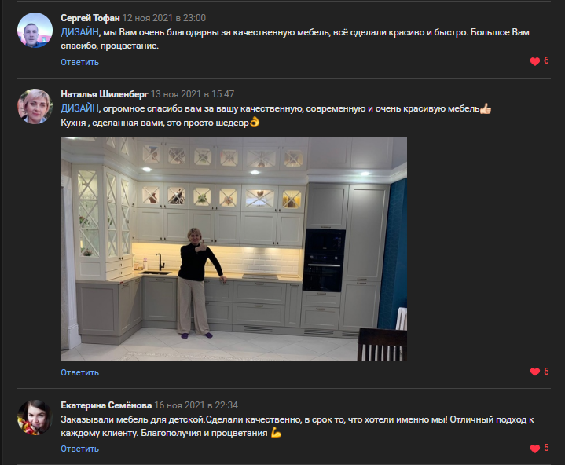Reply to Сергей Тофан's comment

[x=79, y=62]
